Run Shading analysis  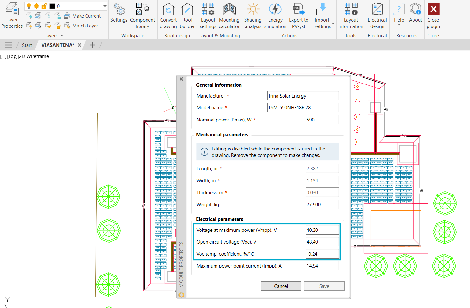(x=253, y=16)
